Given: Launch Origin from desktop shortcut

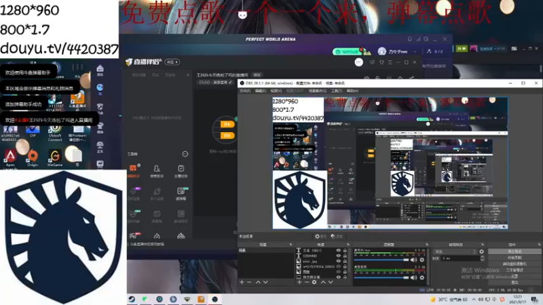Looking at the screenshot, I should 33,159.
